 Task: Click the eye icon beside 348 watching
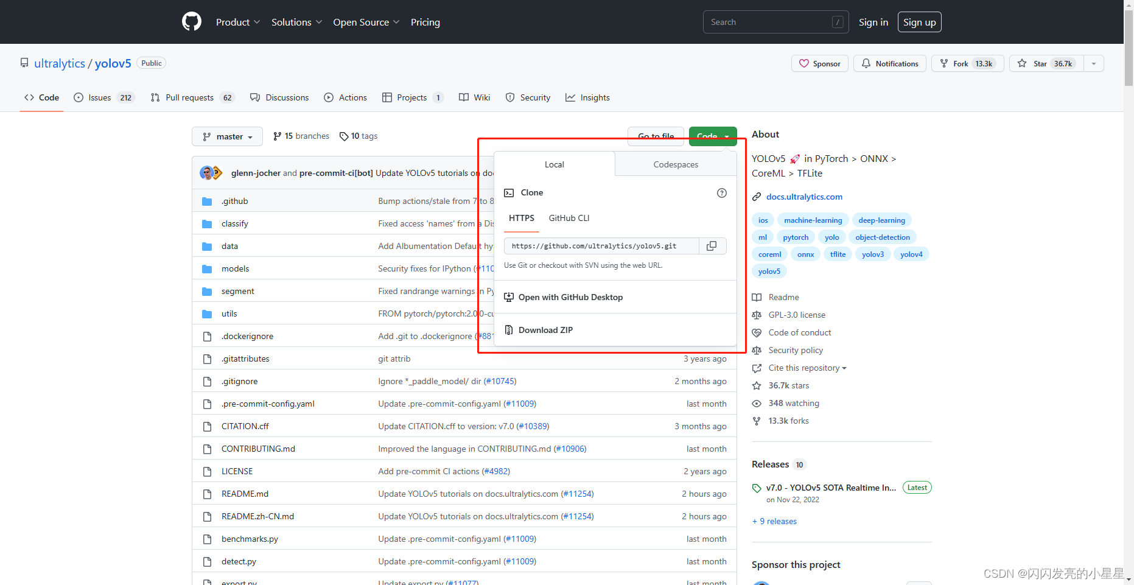(x=757, y=403)
